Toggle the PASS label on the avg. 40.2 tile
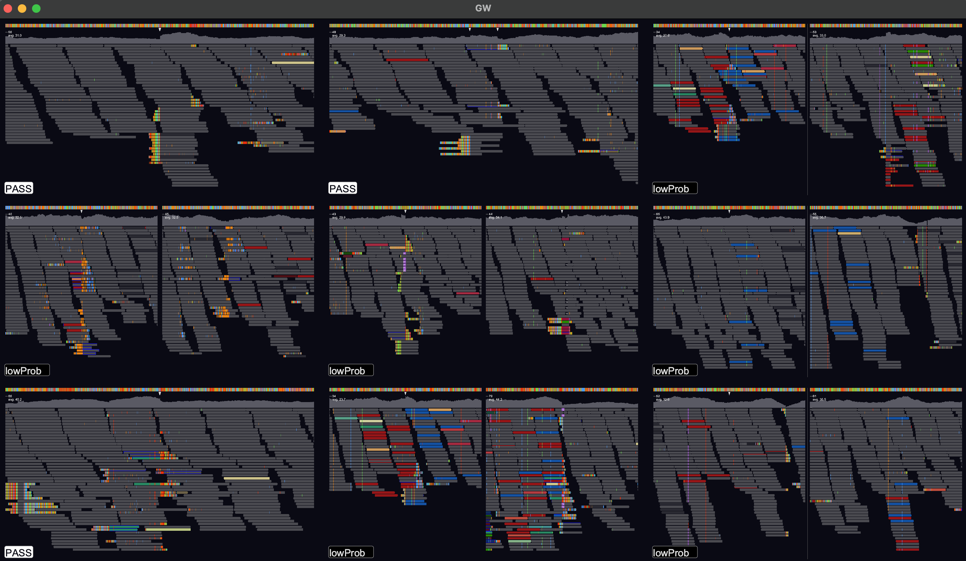Image resolution: width=966 pixels, height=561 pixels. point(18,552)
